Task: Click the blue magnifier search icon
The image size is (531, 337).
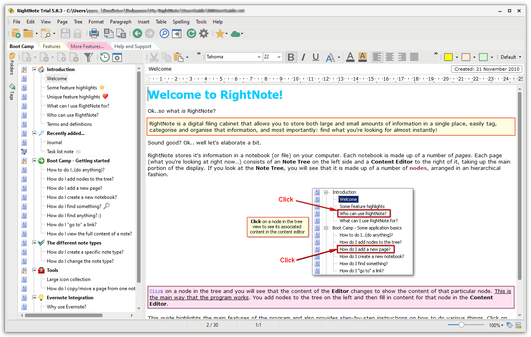Action: 164,33
